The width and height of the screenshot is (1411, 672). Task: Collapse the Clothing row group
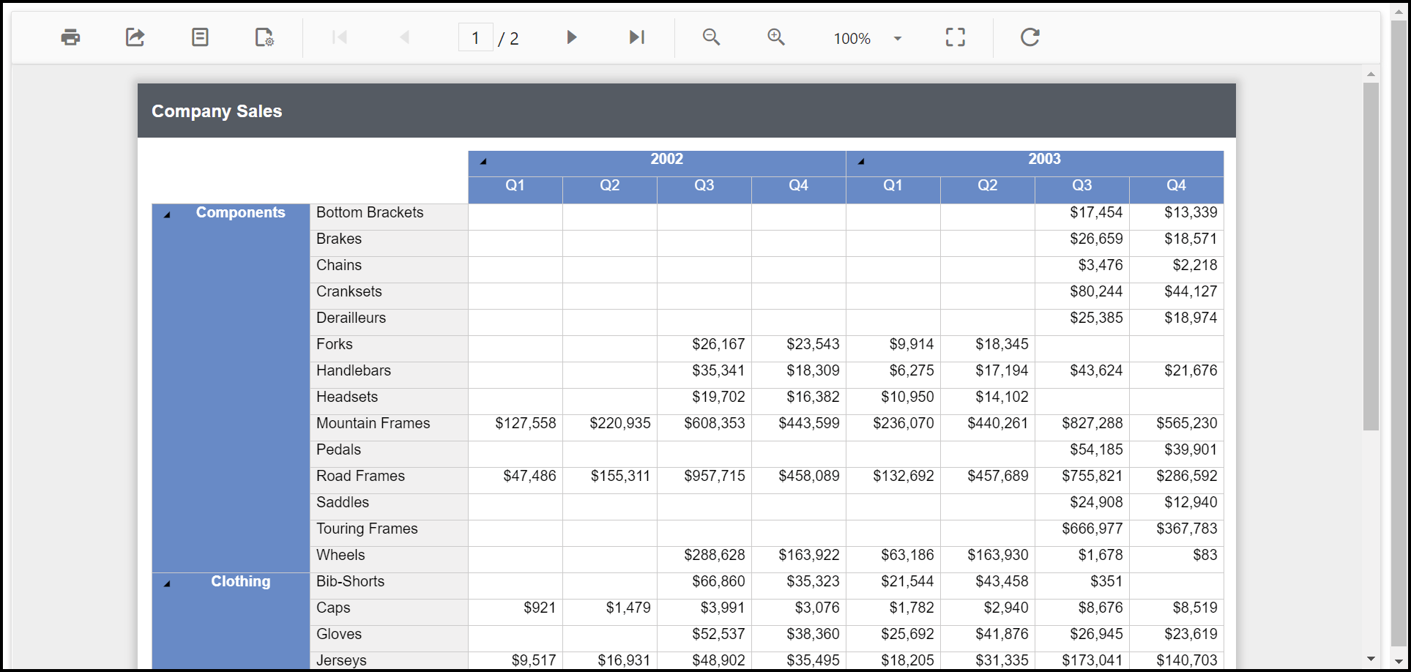167,583
